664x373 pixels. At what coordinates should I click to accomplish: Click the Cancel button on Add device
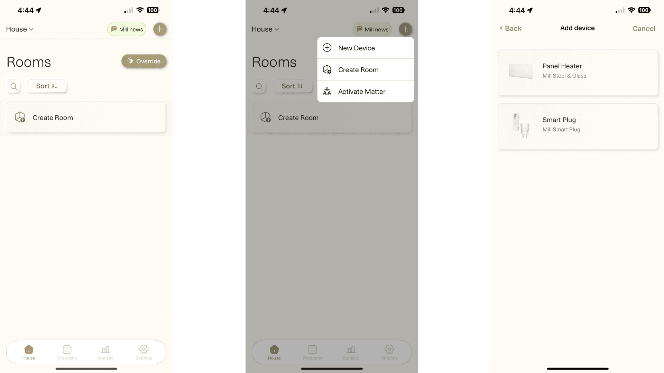[x=644, y=28]
